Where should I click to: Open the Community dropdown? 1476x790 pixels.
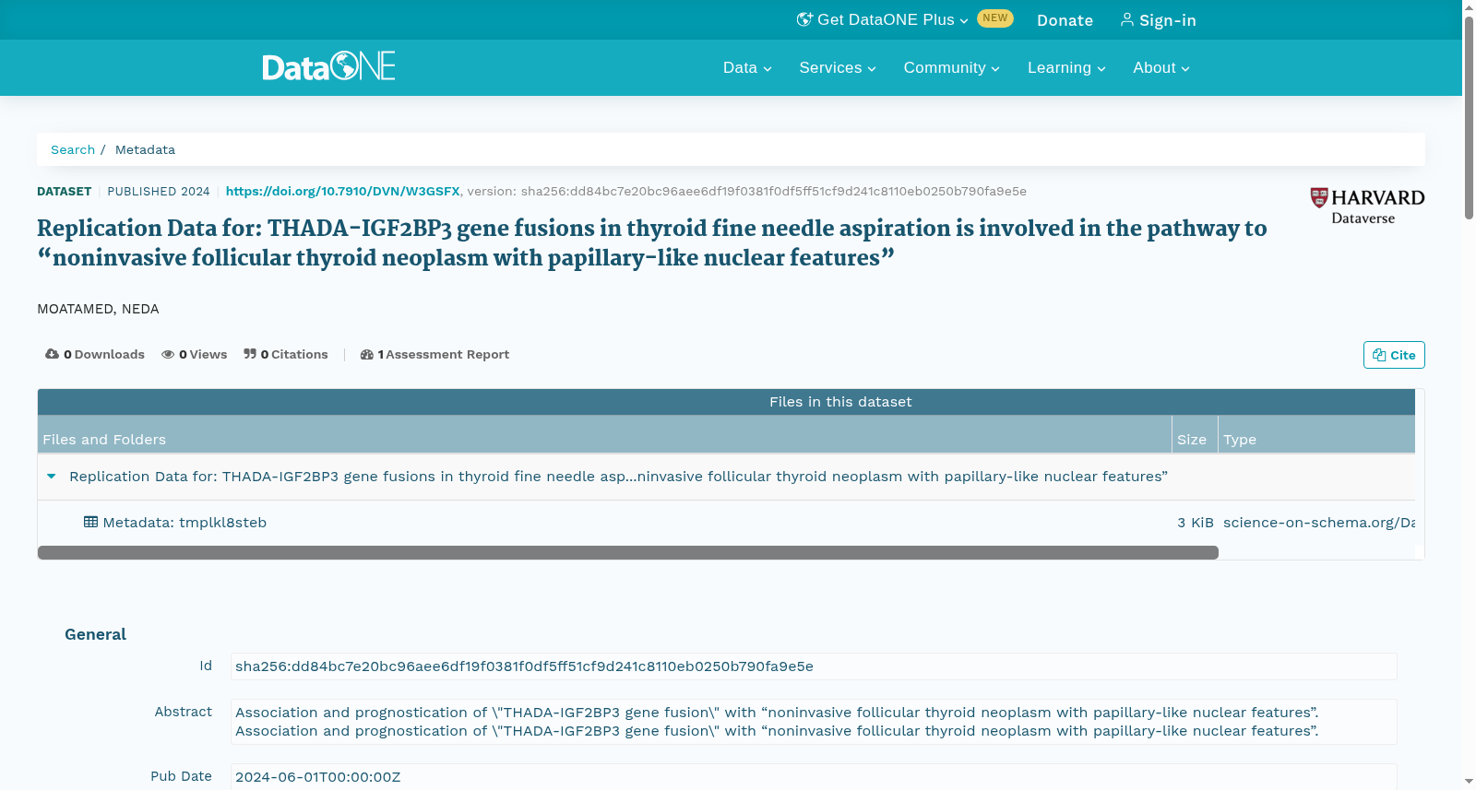951,68
